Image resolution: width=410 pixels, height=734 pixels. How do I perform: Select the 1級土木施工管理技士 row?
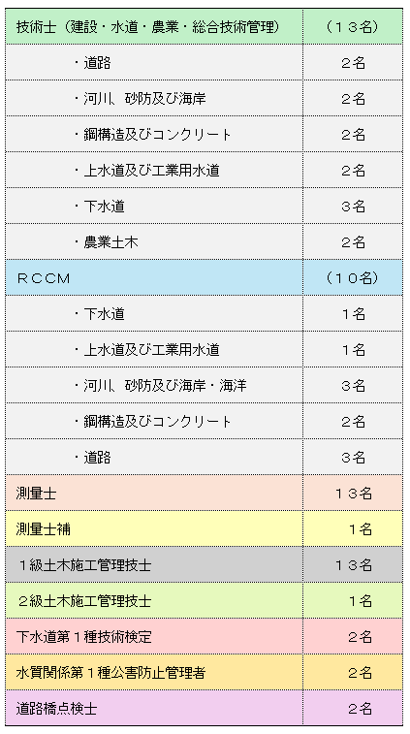point(205,565)
